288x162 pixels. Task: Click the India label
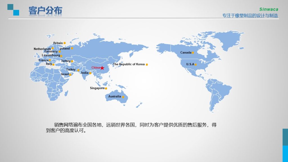click(85, 73)
